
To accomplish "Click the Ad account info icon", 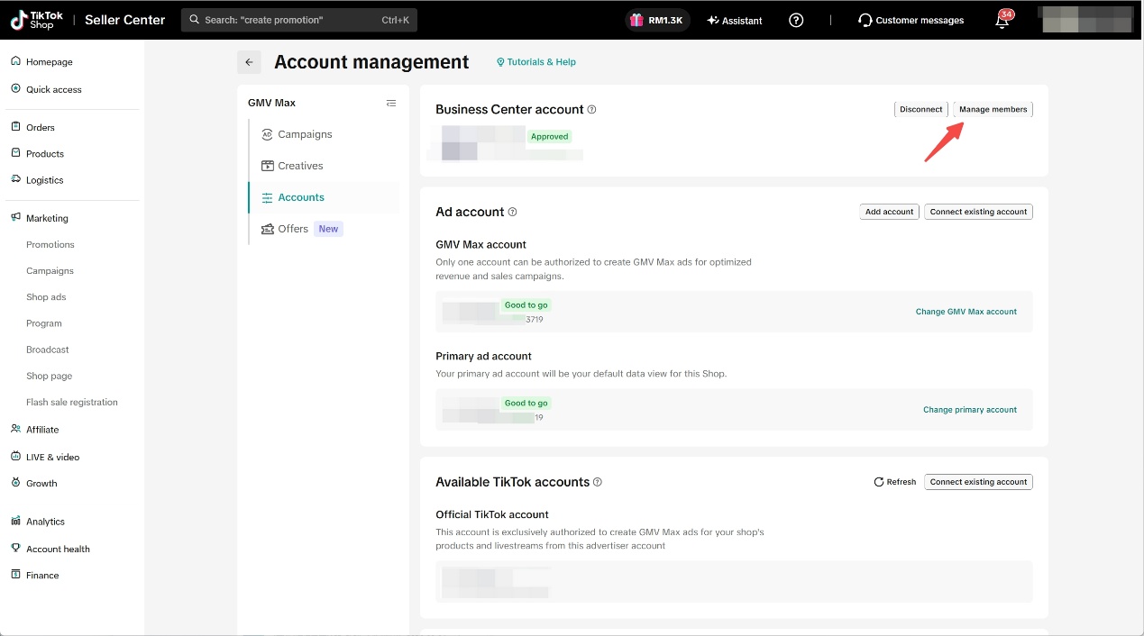I will pos(513,212).
